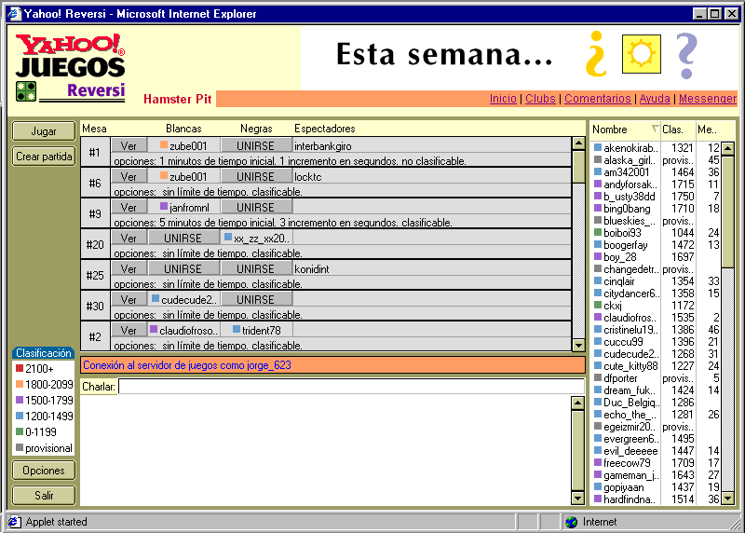
Task: Click table list scrollbar down arrow
Action: (578, 345)
